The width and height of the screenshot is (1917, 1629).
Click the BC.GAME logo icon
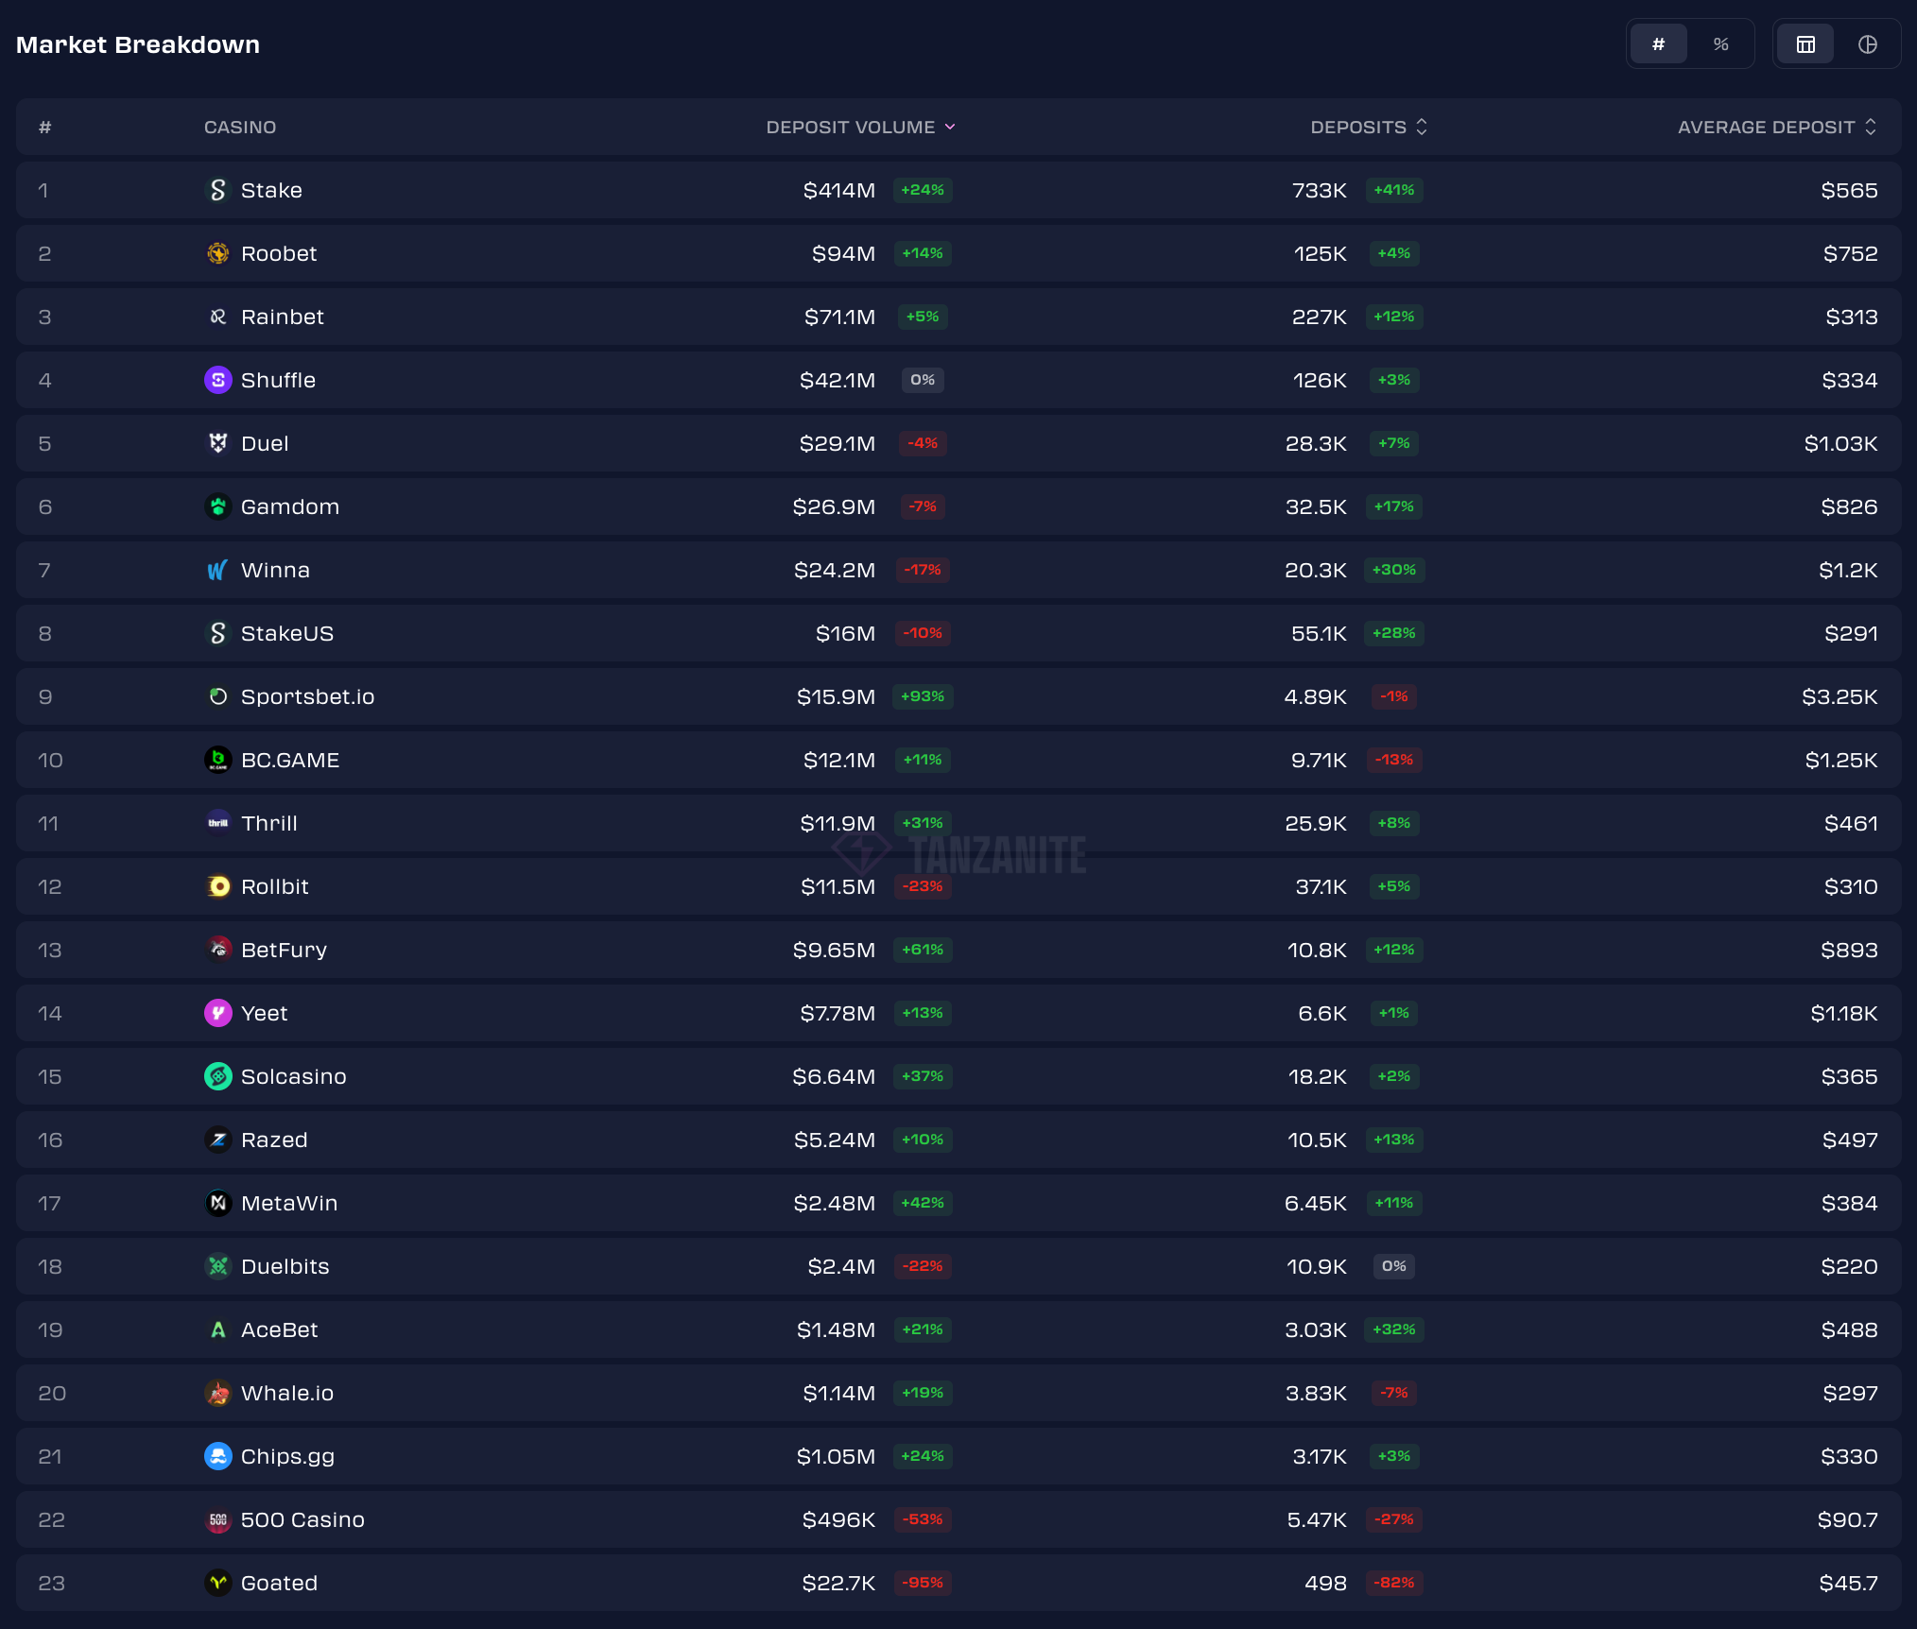pos(217,760)
